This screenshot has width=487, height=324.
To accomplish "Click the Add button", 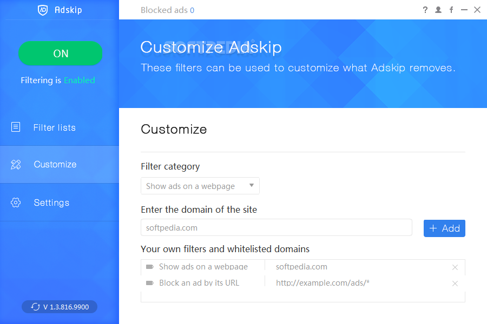I will pyautogui.click(x=444, y=228).
